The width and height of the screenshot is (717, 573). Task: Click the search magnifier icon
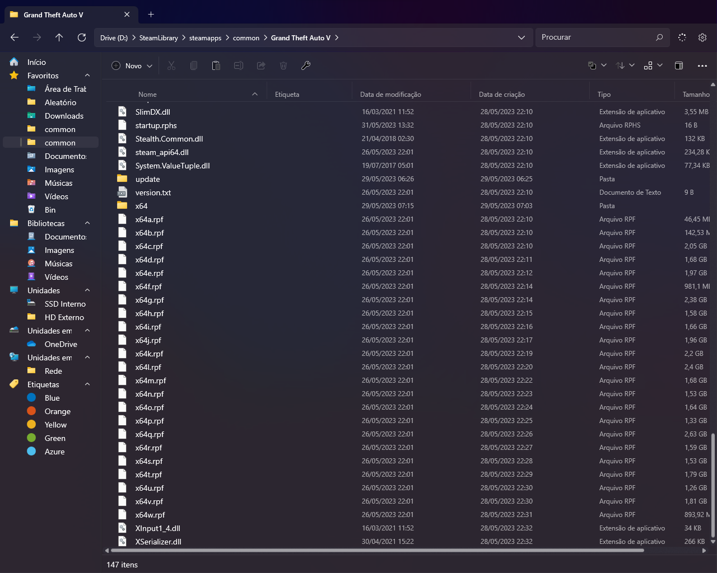point(659,37)
